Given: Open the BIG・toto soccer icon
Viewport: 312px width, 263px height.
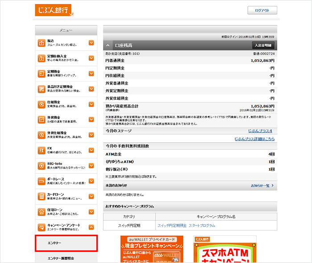Looking at the screenshot, I should (x=41, y=166).
